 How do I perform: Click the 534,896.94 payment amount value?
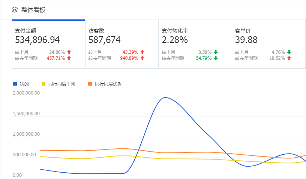[x=37, y=40]
